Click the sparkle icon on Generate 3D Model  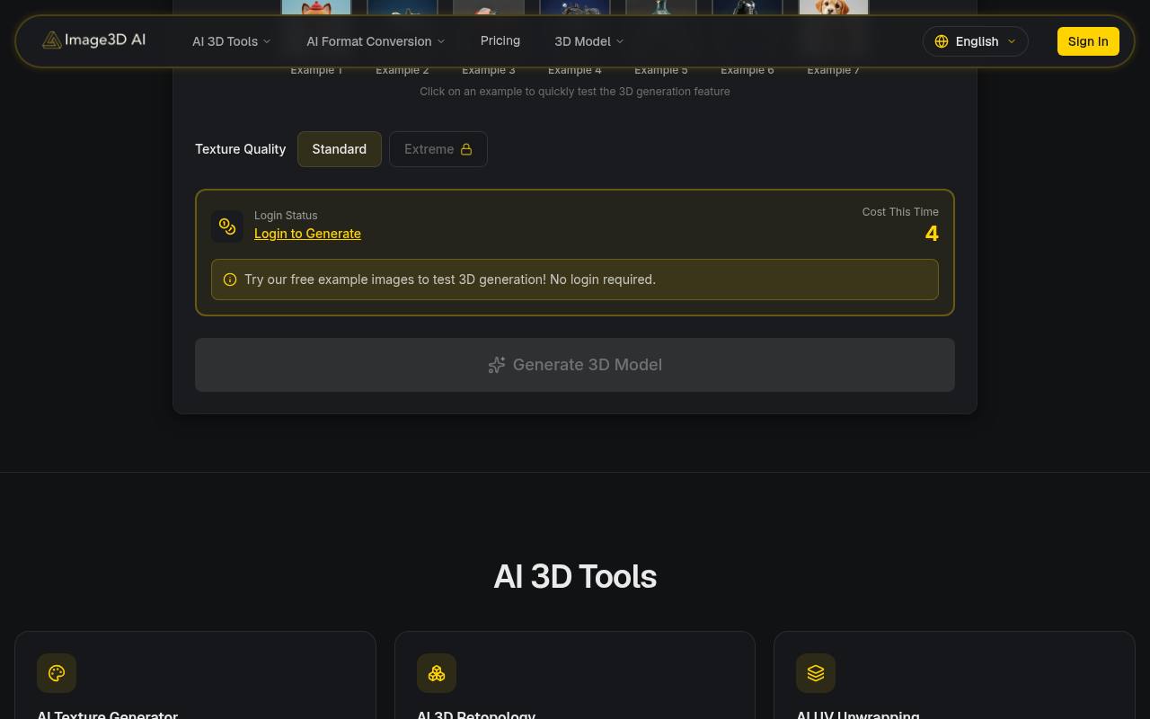497,365
